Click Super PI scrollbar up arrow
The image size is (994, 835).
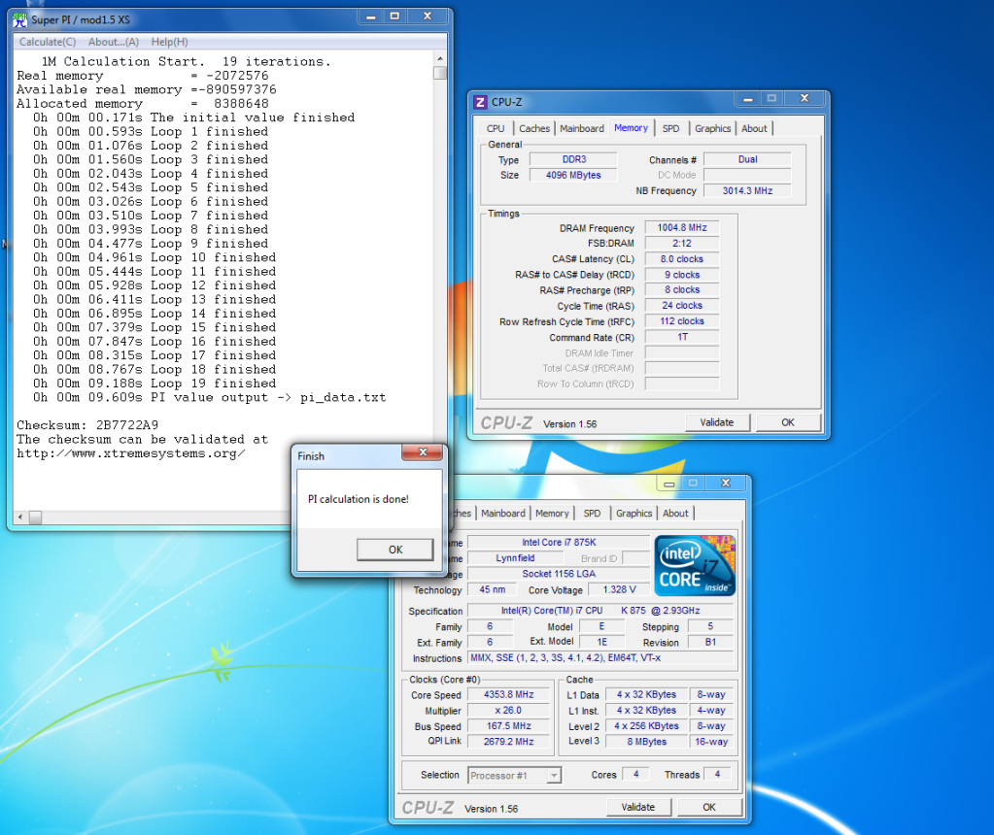[x=440, y=58]
